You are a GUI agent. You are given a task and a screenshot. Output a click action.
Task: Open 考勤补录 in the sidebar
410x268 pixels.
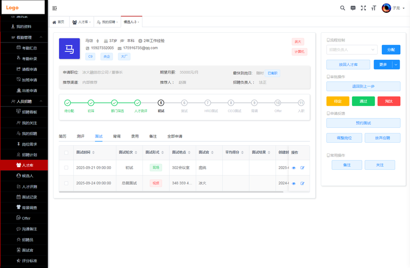click(x=24, y=59)
